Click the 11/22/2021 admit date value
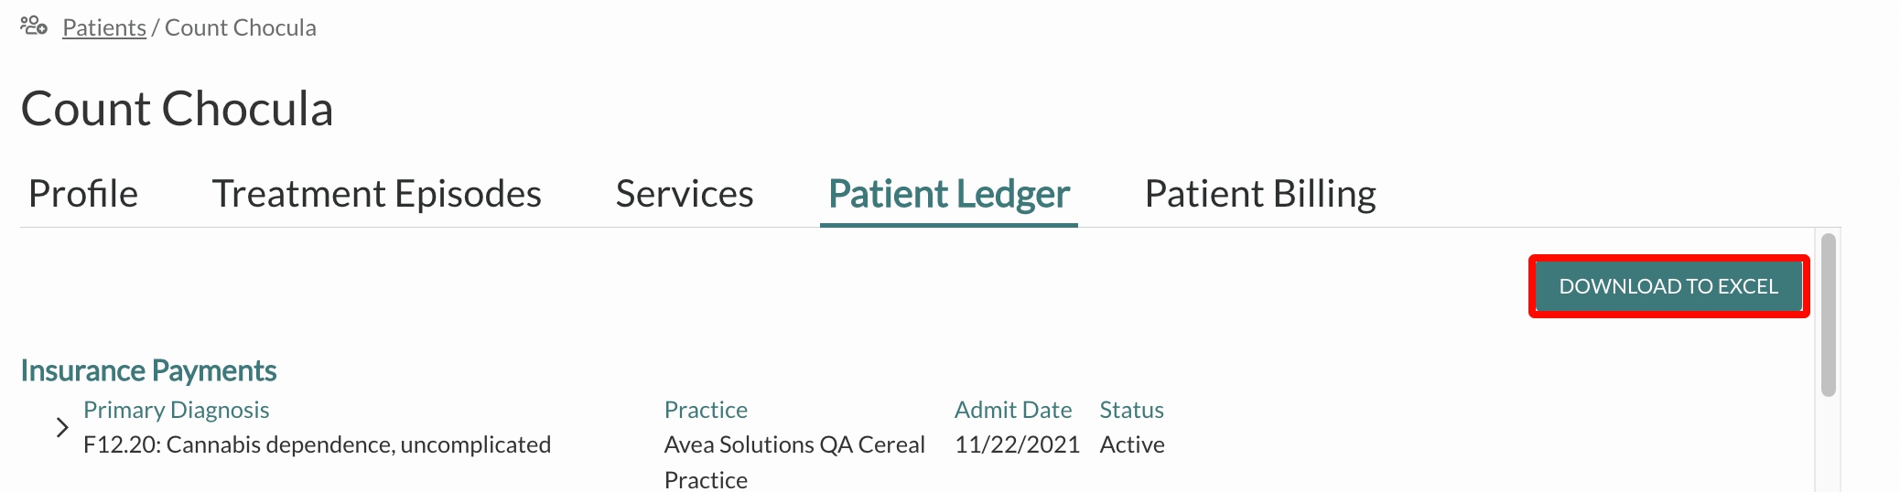This screenshot has width=1900, height=492. pos(1017,444)
